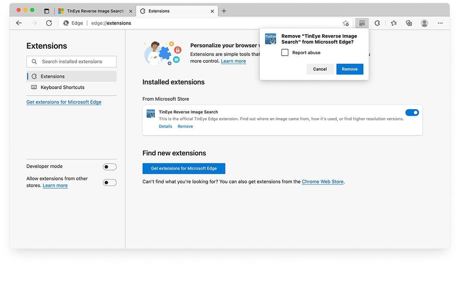
Task: Open the tab actions menu icon
Action: [47, 11]
